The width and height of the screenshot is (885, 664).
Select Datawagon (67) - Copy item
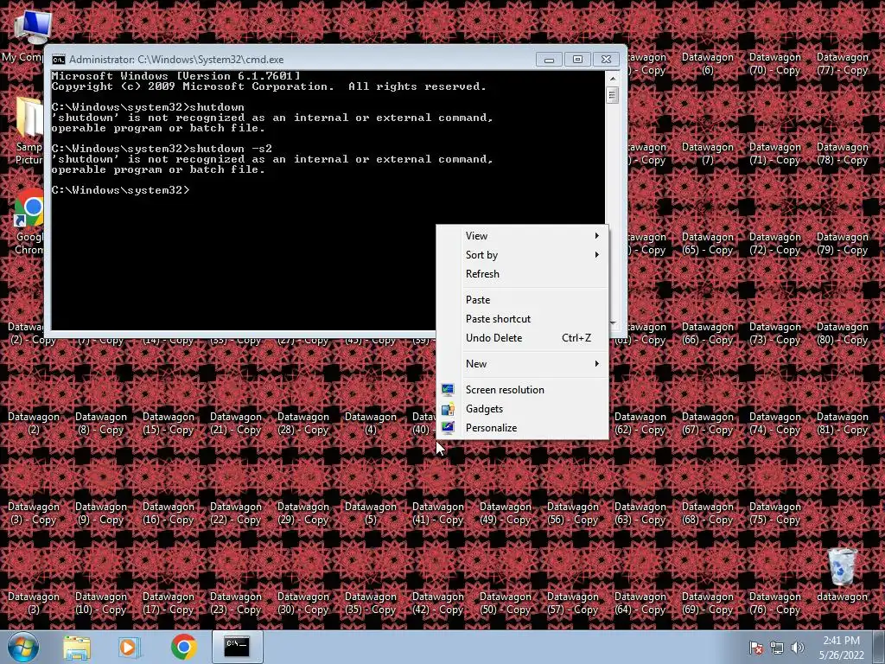point(707,423)
